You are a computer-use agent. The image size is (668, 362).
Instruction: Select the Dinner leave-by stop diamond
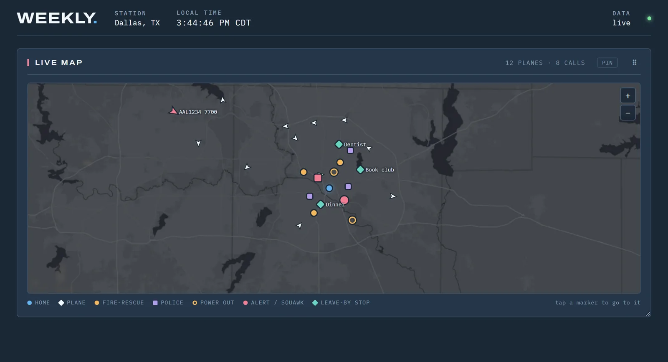tap(320, 204)
